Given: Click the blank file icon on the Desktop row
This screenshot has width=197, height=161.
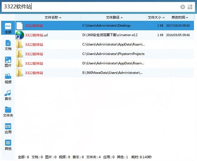Looking at the screenshot, I should [20, 26].
